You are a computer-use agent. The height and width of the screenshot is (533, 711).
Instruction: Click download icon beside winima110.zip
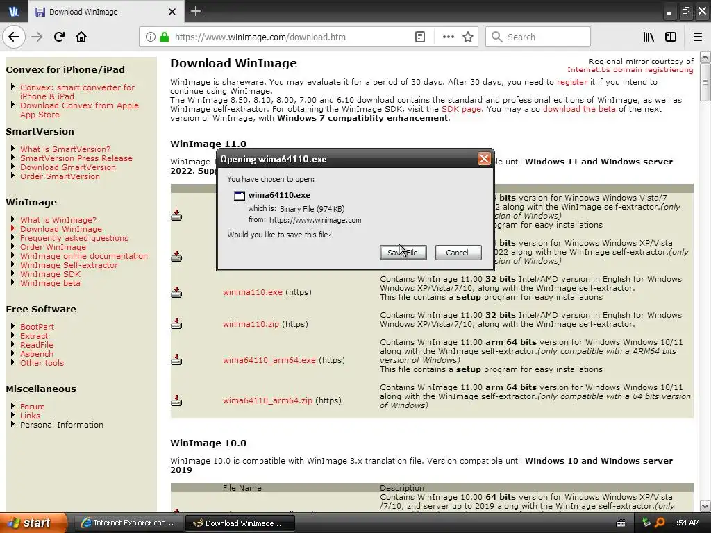[176, 323]
